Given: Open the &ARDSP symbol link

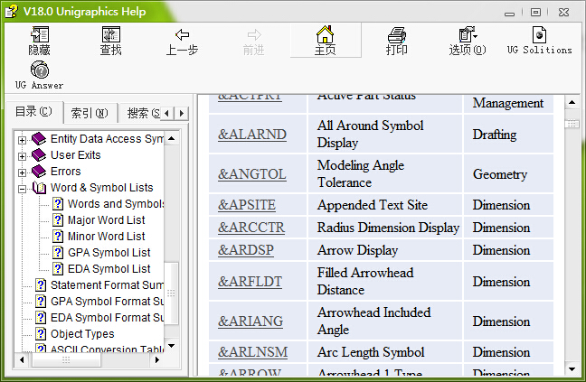Looking at the screenshot, I should (246, 250).
